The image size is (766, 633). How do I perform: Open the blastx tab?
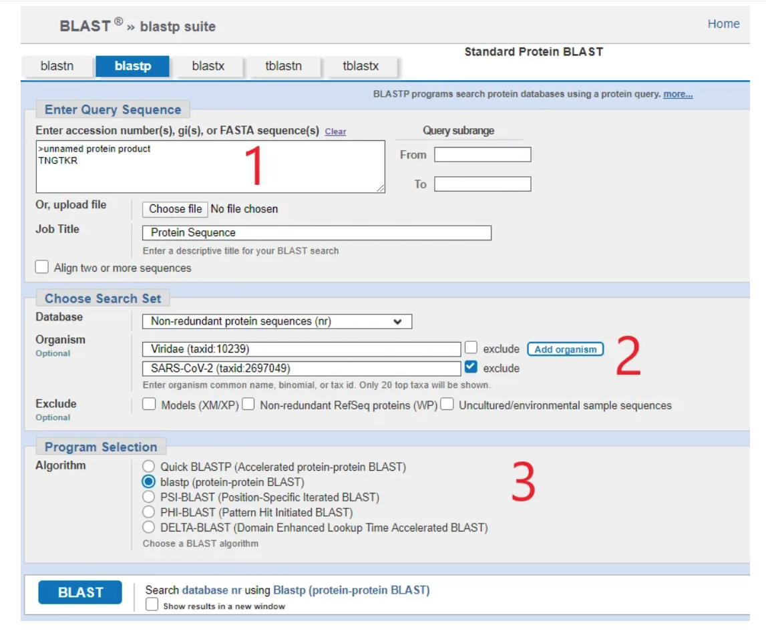208,66
